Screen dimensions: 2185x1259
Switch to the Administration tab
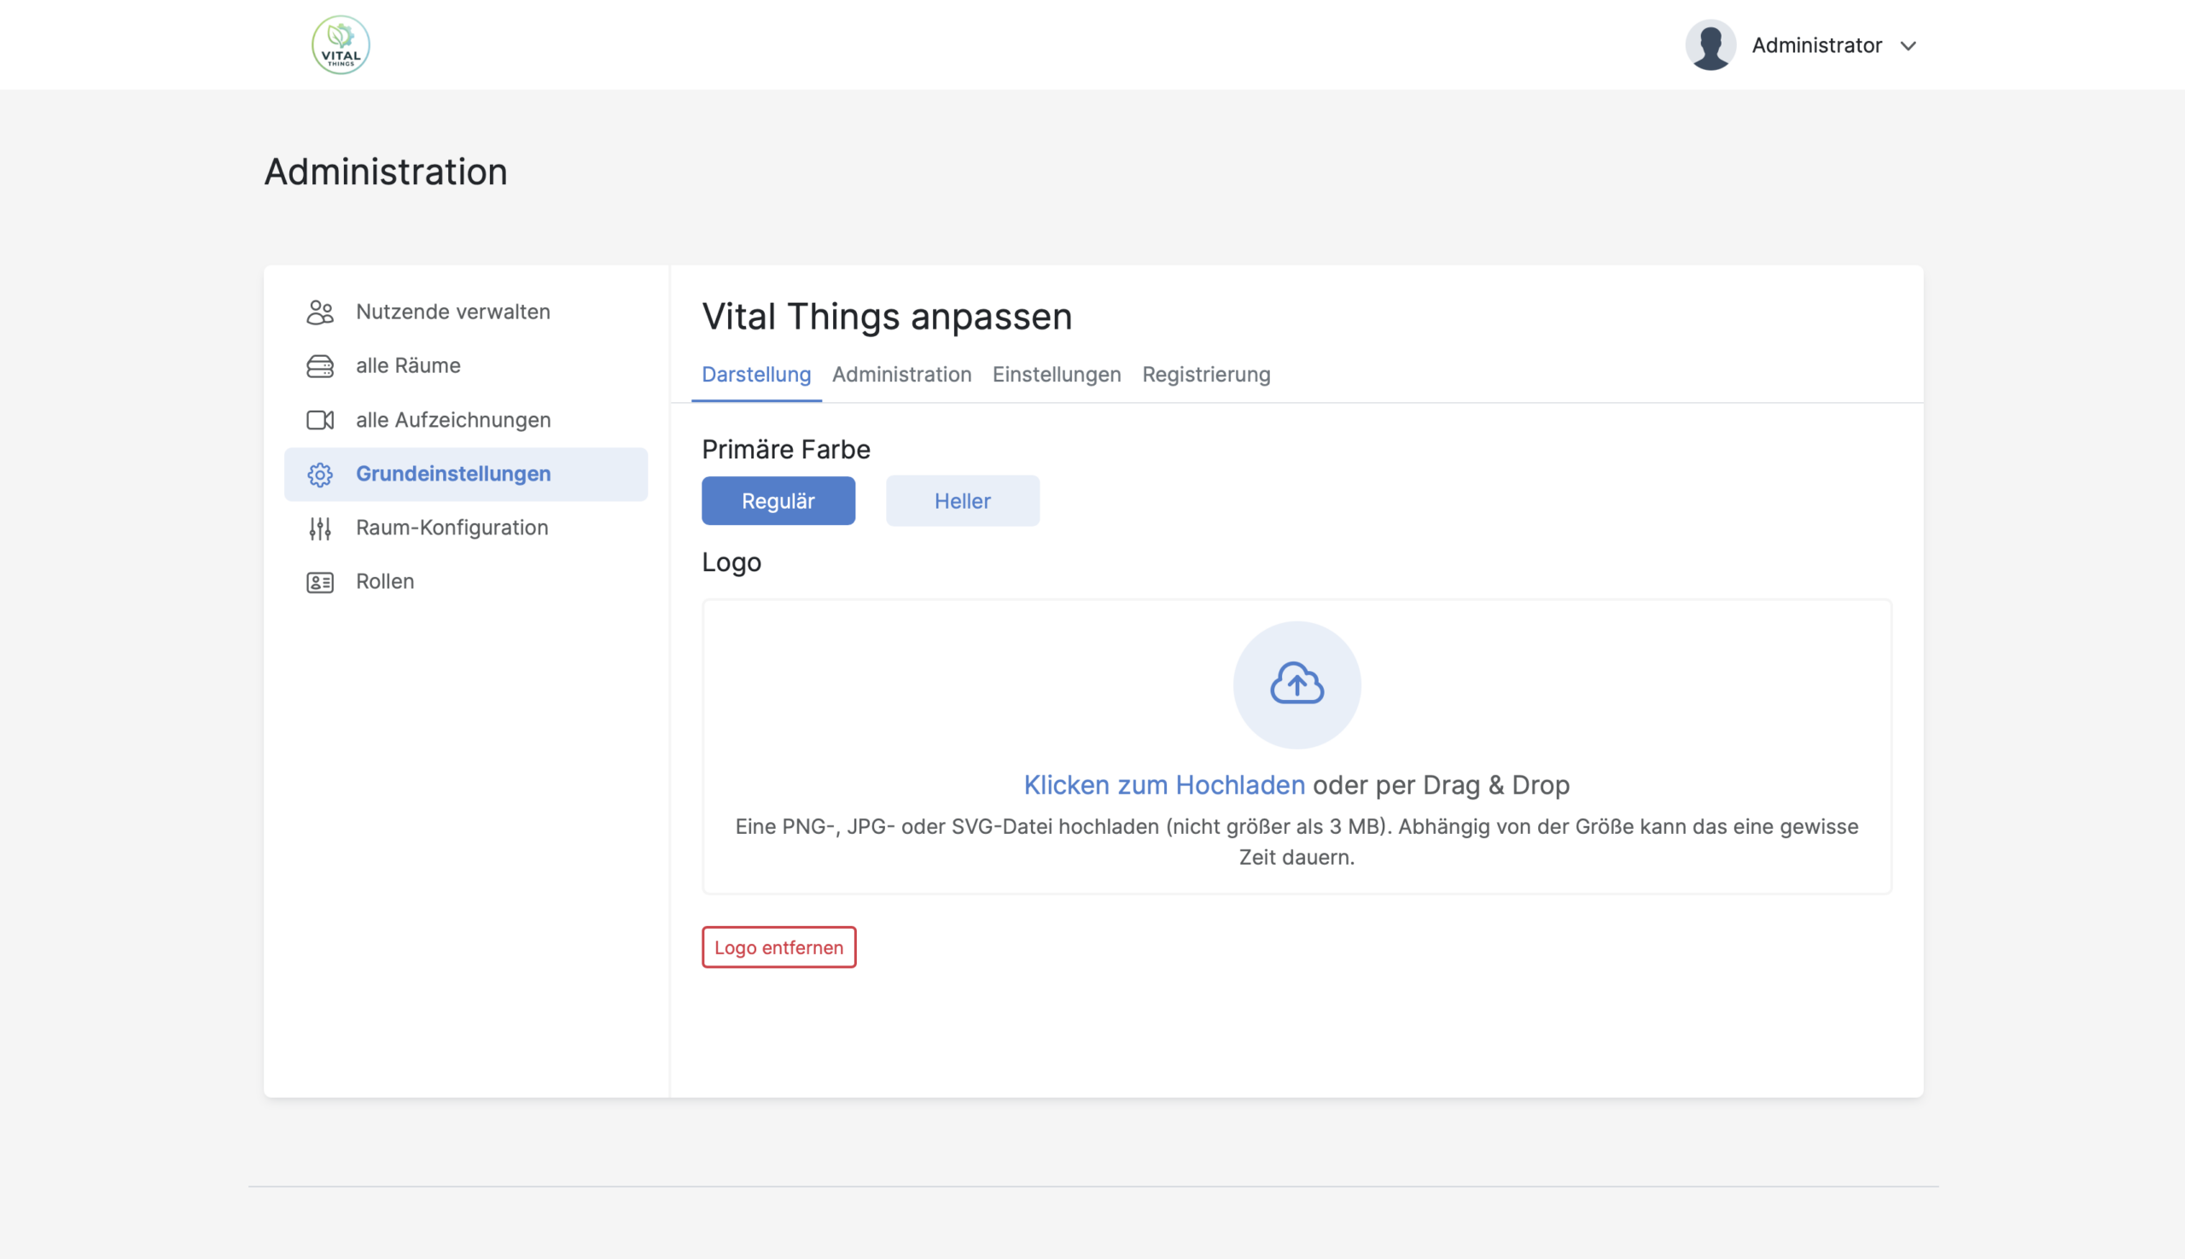(x=901, y=375)
